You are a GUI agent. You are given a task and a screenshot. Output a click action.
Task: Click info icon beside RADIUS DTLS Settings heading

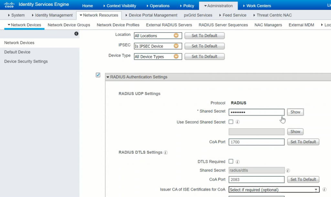coord(166,153)
